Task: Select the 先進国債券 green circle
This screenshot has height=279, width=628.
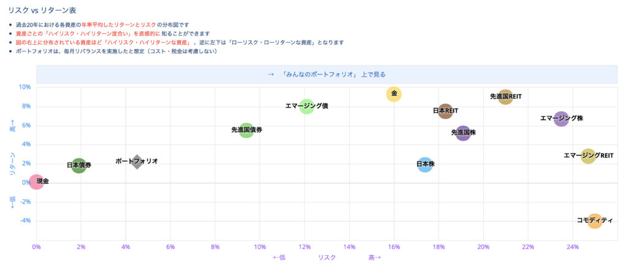Action: (x=246, y=130)
